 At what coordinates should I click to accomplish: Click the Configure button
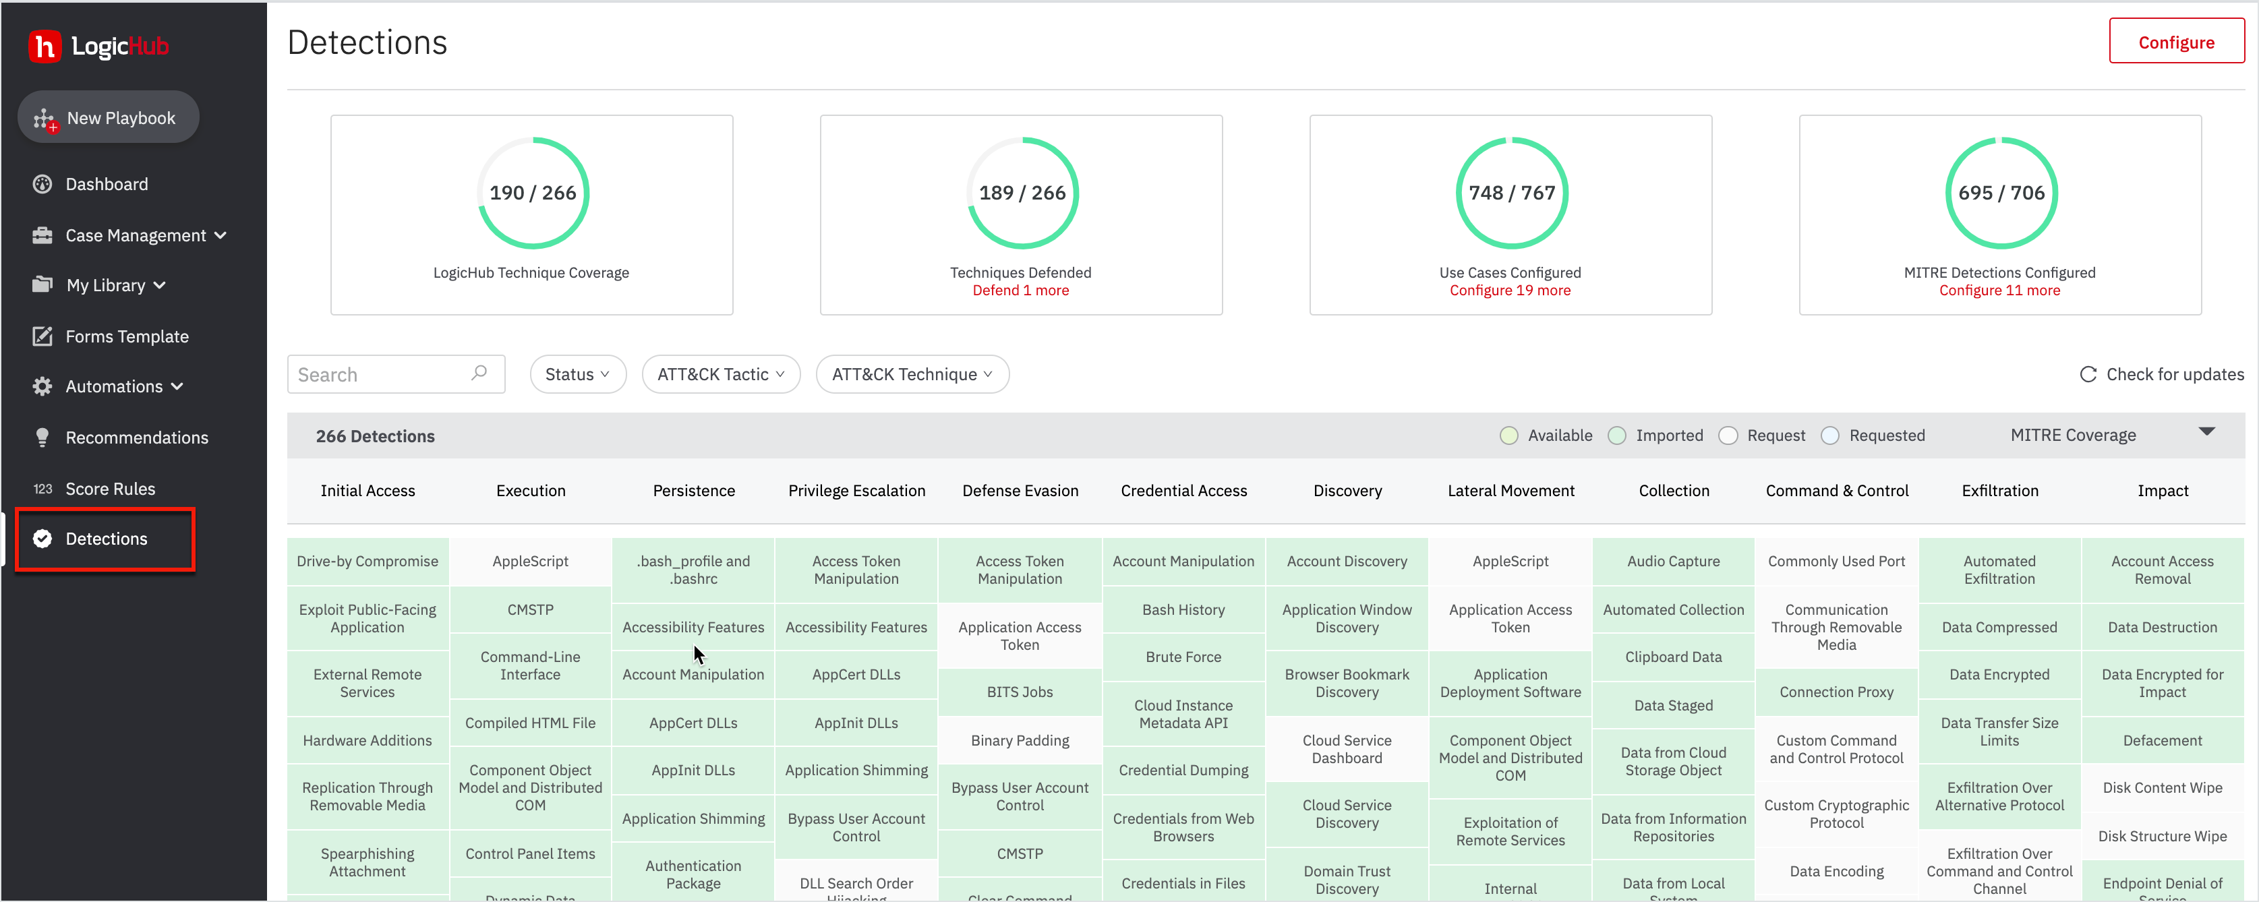point(2175,41)
